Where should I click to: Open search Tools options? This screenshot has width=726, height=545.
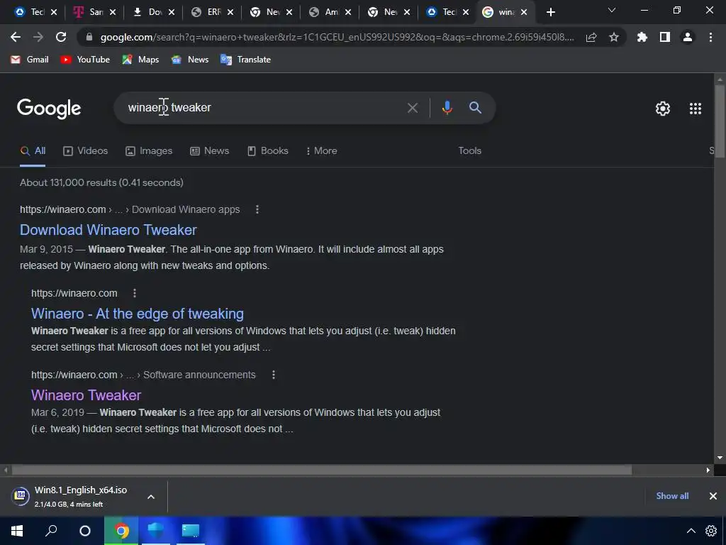tap(469, 150)
